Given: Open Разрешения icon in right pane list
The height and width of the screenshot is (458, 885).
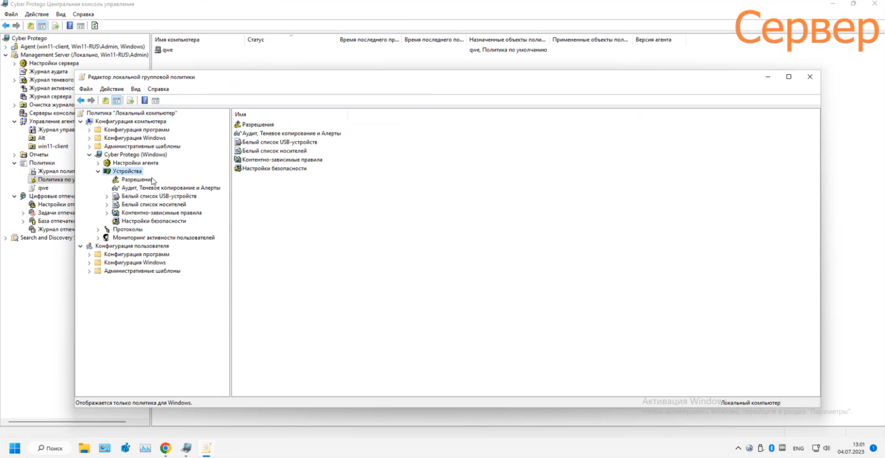Looking at the screenshot, I should point(238,124).
